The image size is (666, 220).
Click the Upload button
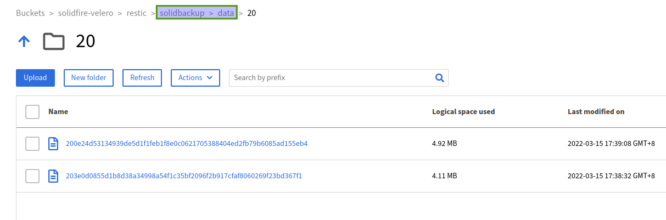[x=35, y=78]
